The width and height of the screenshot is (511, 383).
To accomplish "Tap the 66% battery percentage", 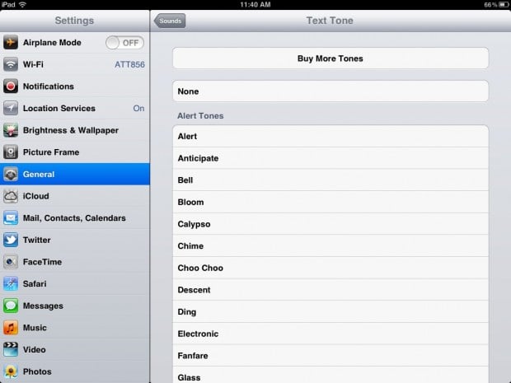I will (x=490, y=5).
